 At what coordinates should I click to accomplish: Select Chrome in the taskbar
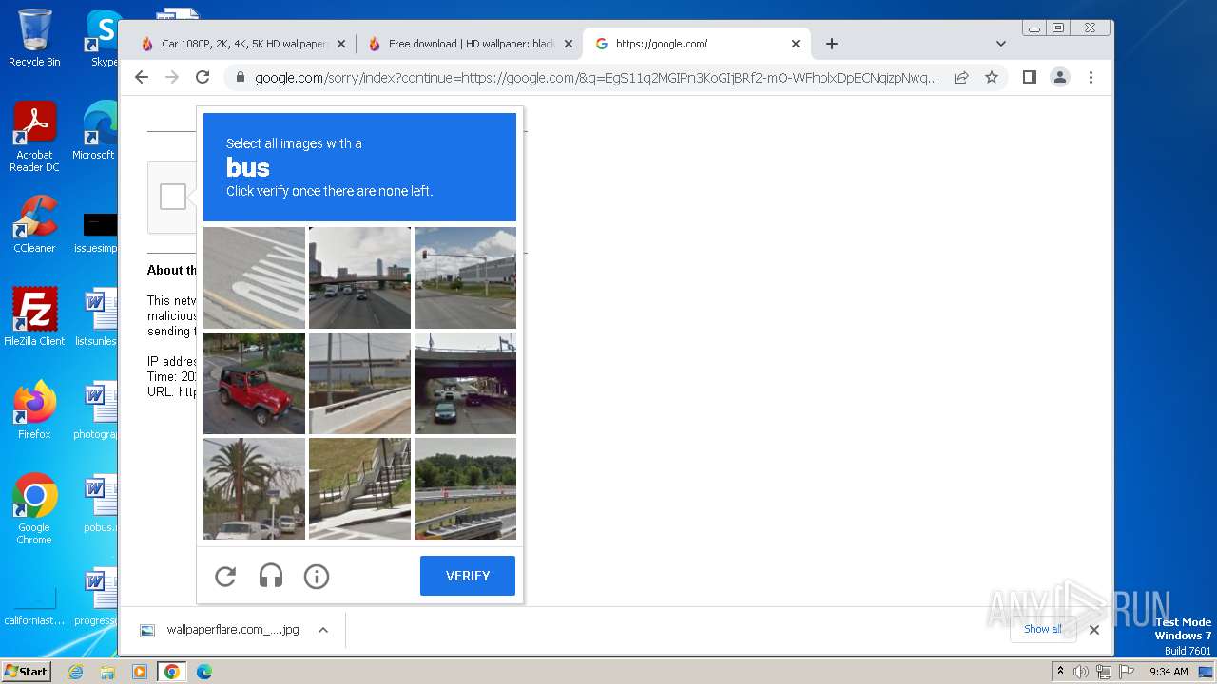pyautogui.click(x=172, y=672)
